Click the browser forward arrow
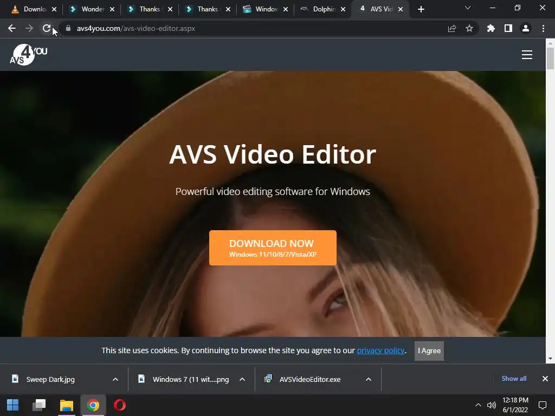Viewport: 555px width, 416px height. pyautogui.click(x=29, y=28)
